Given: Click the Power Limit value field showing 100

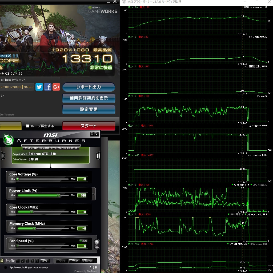Looking at the screenshot, I should pos(82,195).
